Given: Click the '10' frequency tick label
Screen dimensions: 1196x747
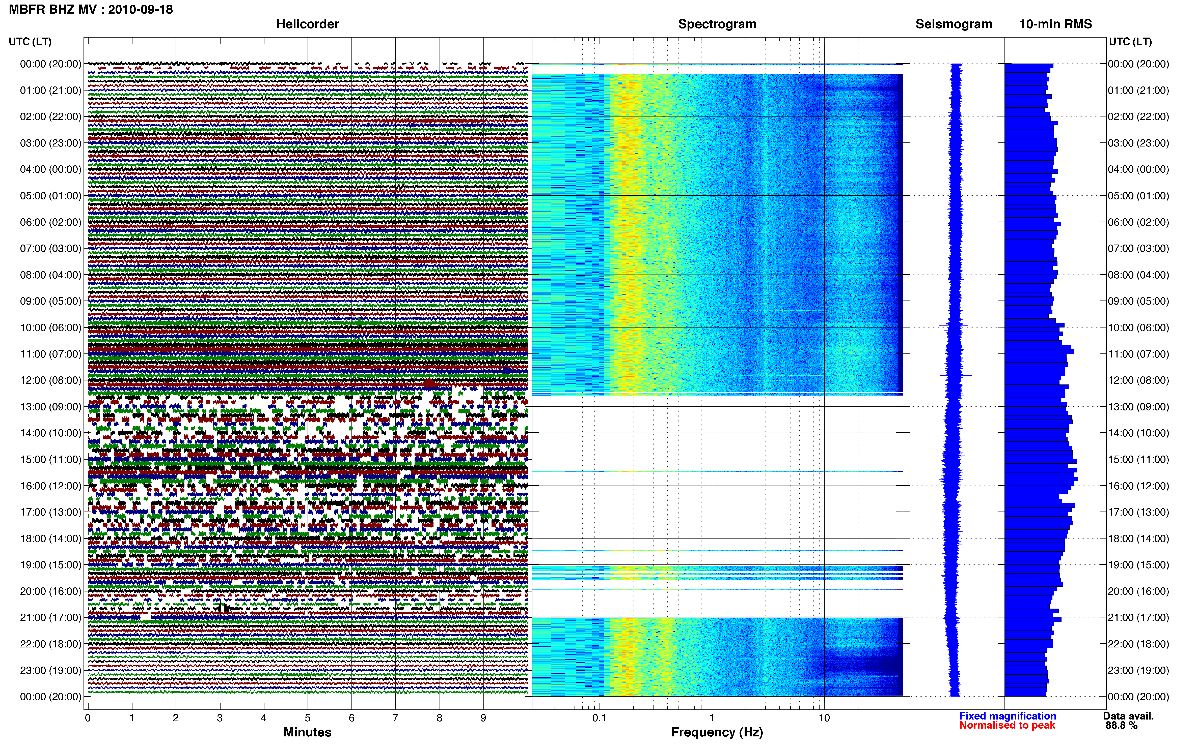Looking at the screenshot, I should click(824, 718).
